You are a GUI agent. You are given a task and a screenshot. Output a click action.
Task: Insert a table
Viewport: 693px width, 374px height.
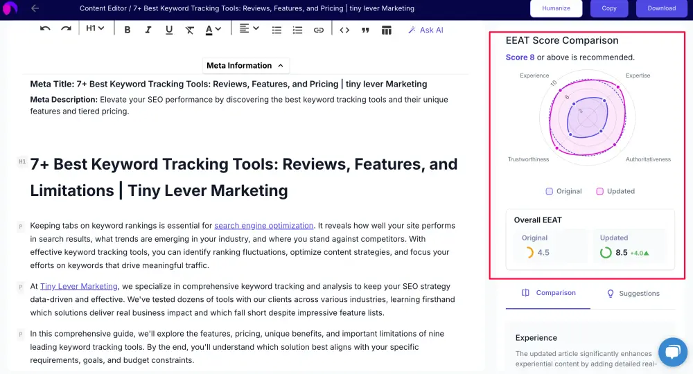tap(387, 30)
